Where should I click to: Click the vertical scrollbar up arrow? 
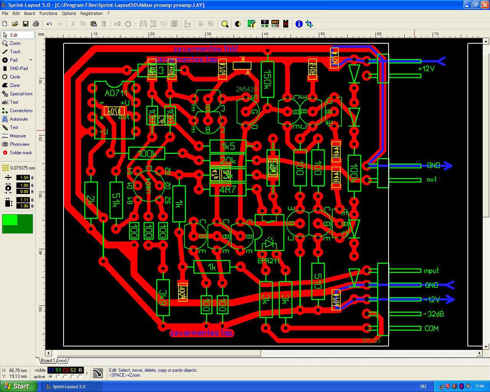[487, 41]
